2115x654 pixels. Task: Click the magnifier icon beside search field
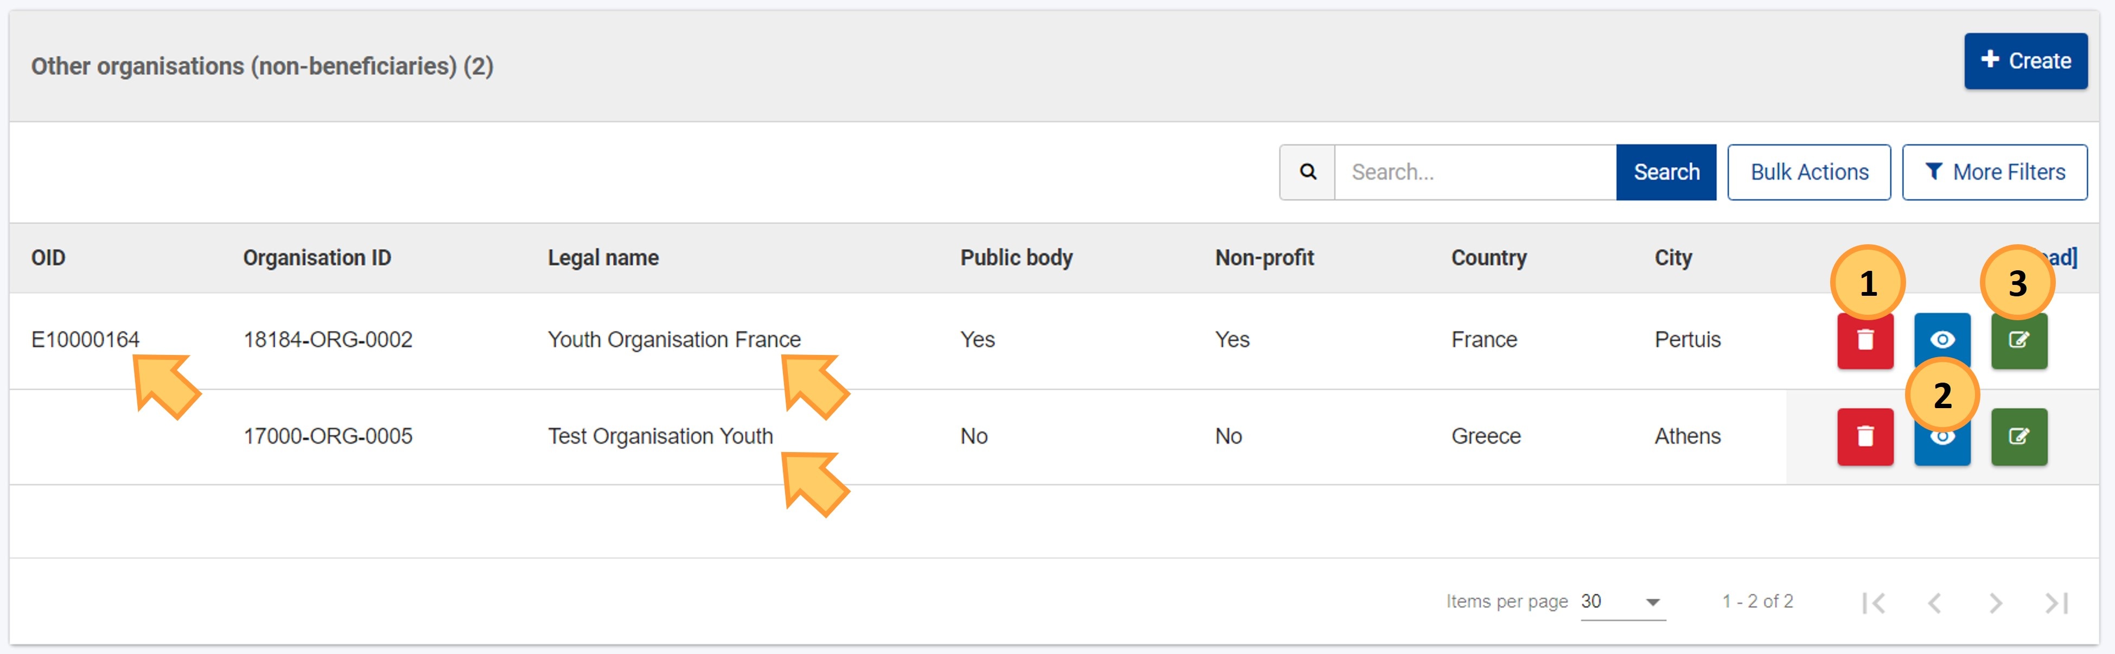1307,173
